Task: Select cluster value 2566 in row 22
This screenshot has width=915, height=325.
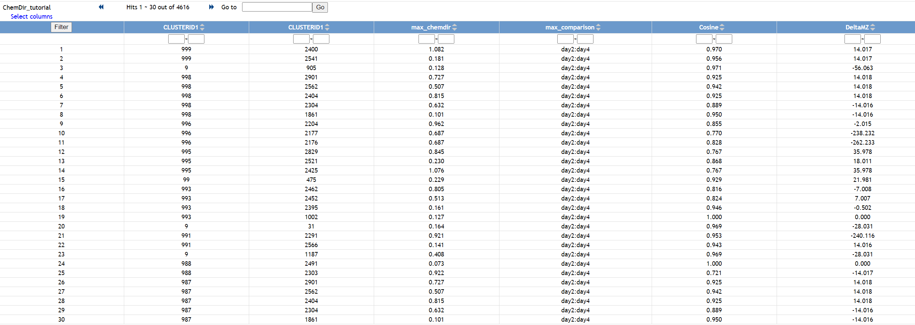Action: [x=311, y=245]
